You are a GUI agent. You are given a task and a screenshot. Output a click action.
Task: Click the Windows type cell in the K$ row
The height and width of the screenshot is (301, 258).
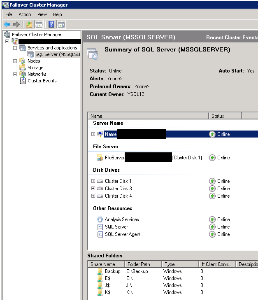tap(172, 292)
